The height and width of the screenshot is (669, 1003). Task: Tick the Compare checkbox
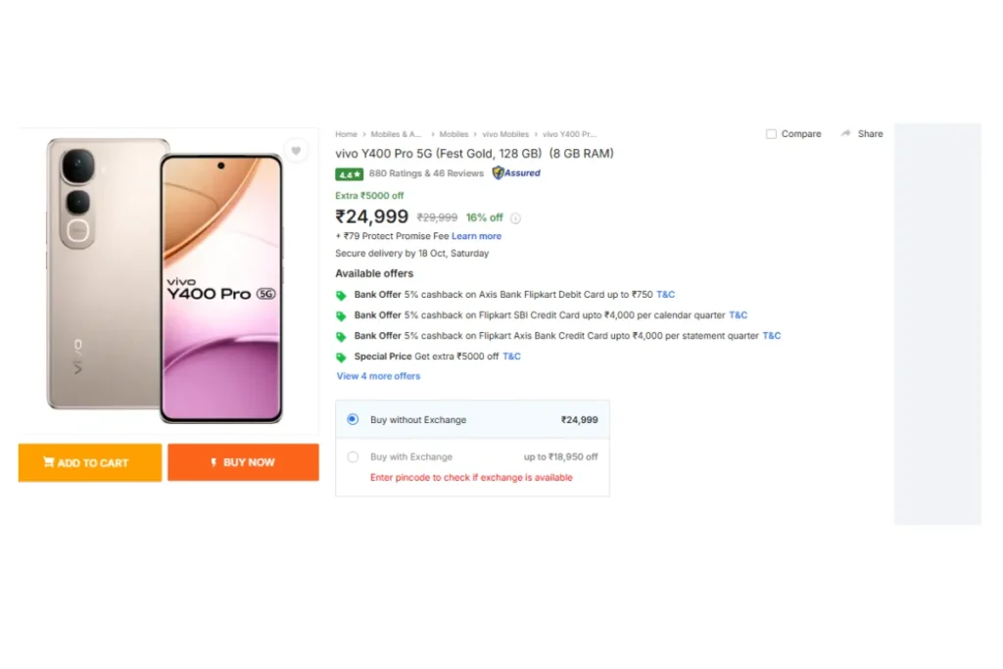(771, 134)
